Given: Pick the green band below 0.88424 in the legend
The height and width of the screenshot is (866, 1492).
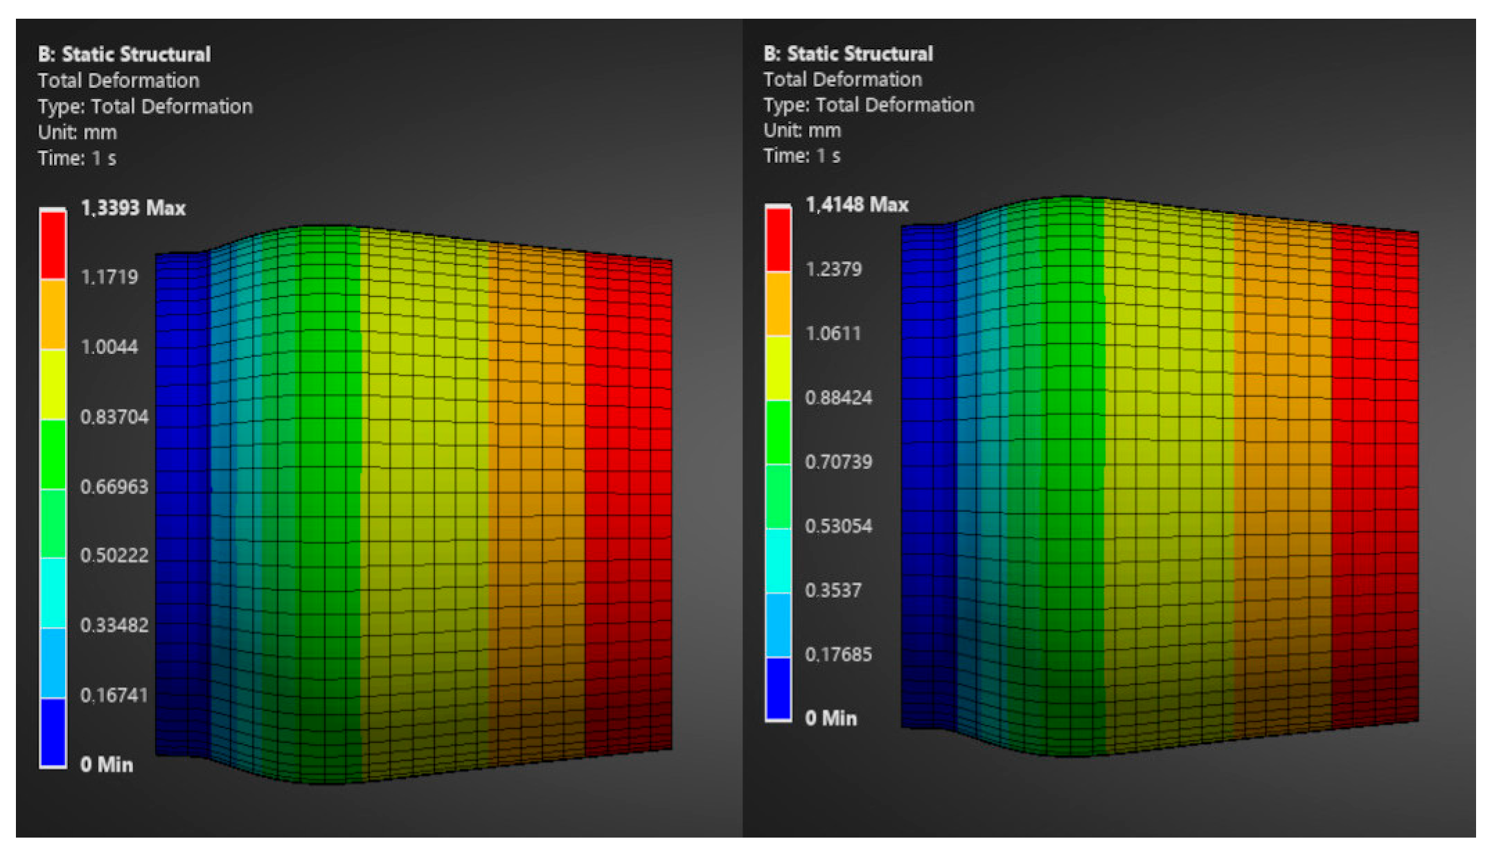Looking at the screenshot, I should pyautogui.click(x=779, y=432).
